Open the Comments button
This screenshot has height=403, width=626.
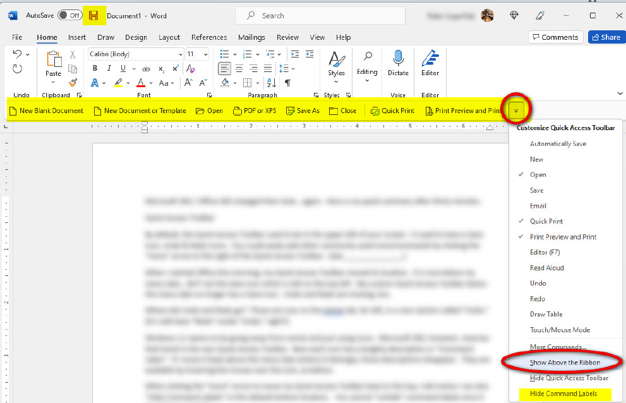click(555, 37)
